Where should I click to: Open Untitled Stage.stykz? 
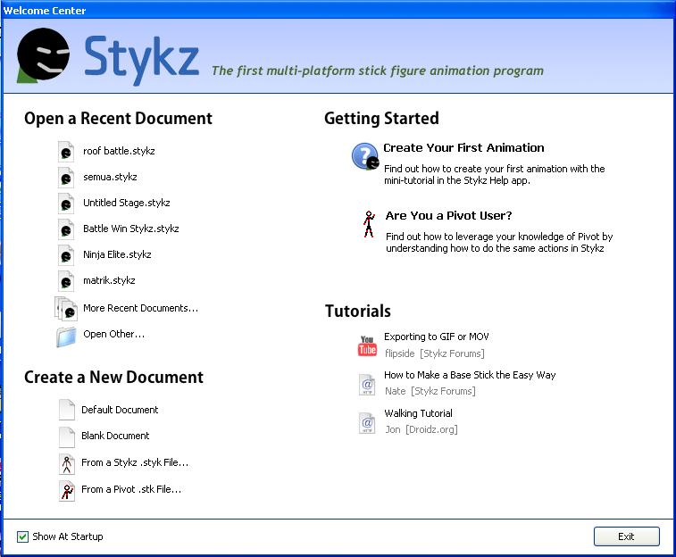point(126,203)
